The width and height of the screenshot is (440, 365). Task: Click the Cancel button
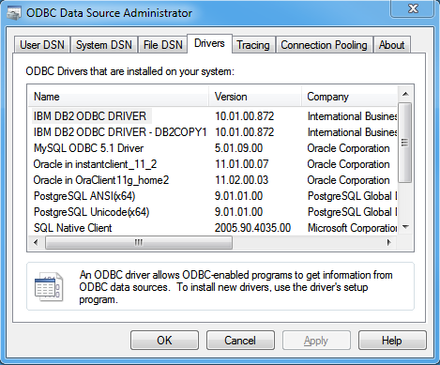(240, 341)
